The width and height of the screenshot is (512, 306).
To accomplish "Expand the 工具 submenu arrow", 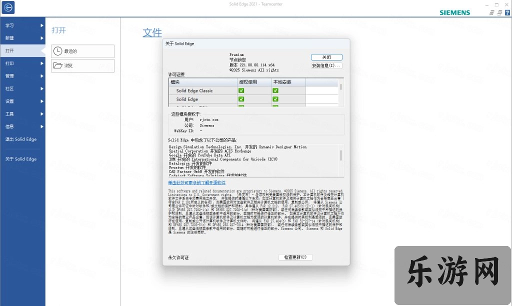I will (x=42, y=113).
